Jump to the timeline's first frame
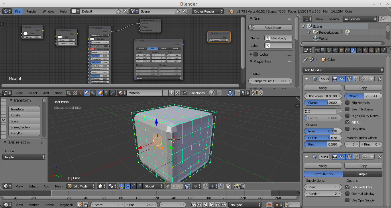The width and height of the screenshot is (391, 208). [194, 205]
